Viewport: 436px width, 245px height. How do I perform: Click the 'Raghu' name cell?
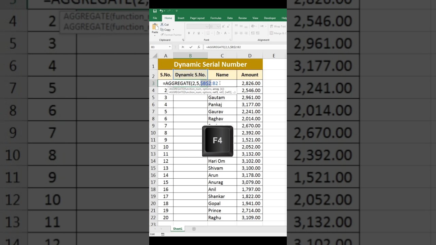pos(222,218)
